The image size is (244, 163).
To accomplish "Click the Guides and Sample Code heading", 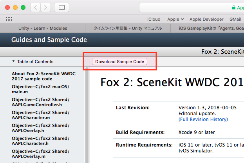I will pos(49,40).
